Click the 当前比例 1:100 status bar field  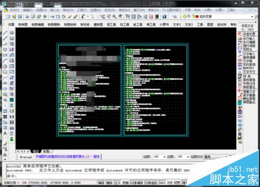pos(15,183)
